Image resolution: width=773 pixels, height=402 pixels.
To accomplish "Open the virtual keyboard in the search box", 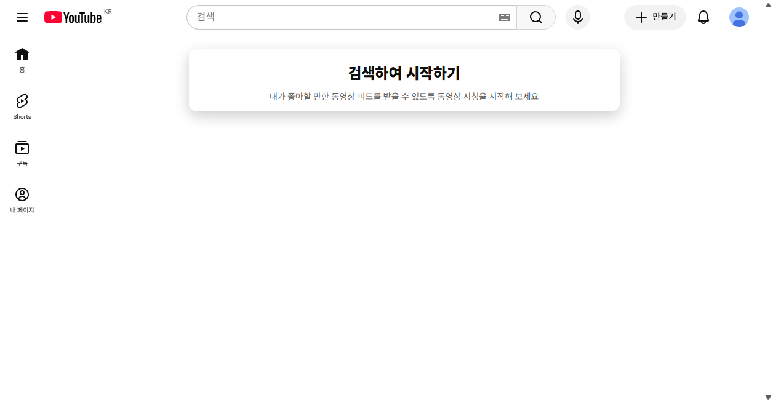I will [504, 17].
